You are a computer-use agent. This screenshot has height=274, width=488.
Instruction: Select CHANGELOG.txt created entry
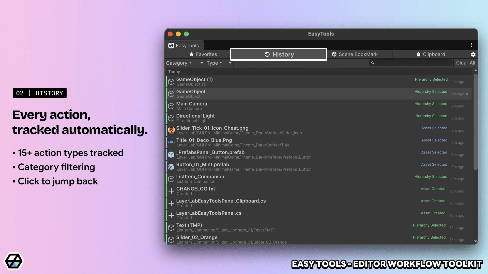[x=319, y=191]
